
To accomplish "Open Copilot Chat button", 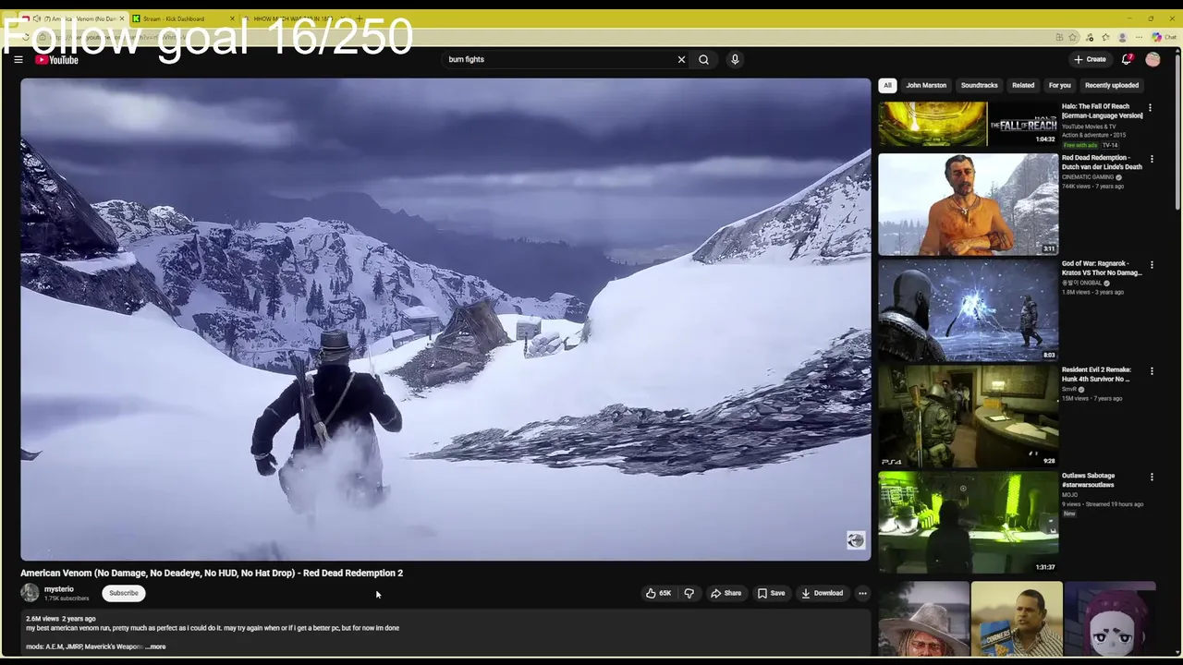I will [x=1164, y=37].
